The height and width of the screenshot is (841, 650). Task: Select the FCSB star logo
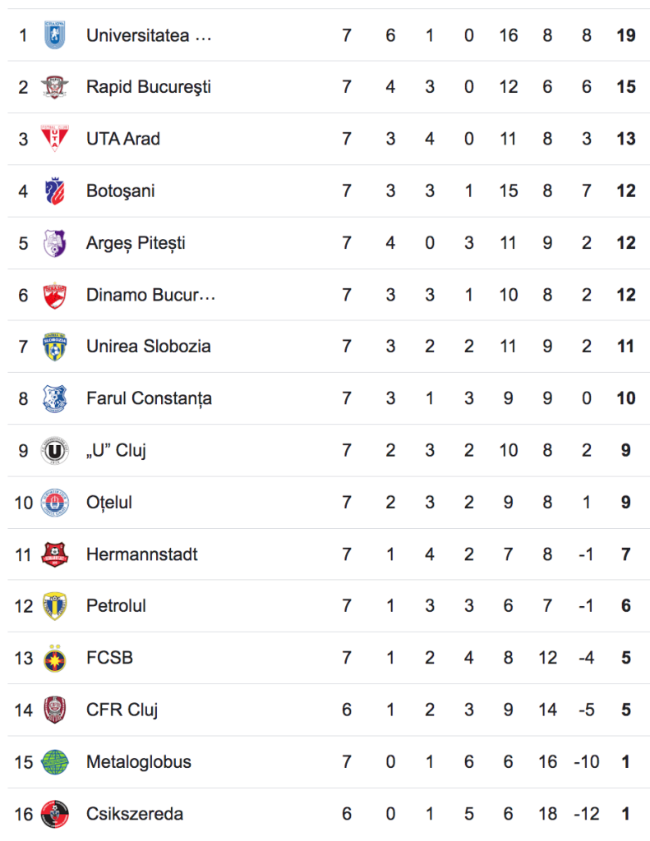55,658
